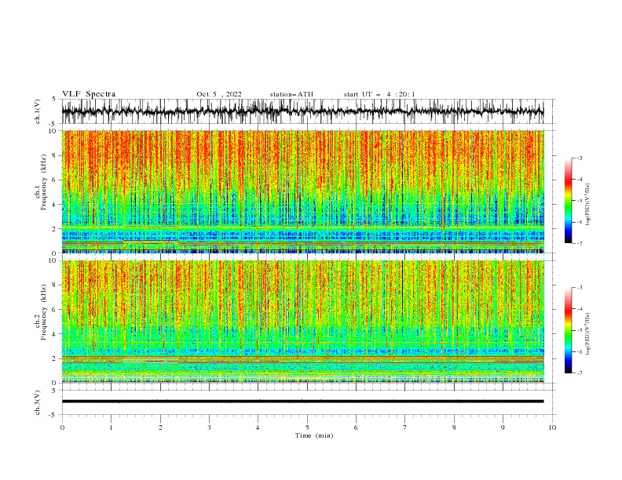Image resolution: width=622 pixels, height=480 pixels.
Task: Click the log(PSD) label beside ch.1 colorbar
Action: point(588,205)
